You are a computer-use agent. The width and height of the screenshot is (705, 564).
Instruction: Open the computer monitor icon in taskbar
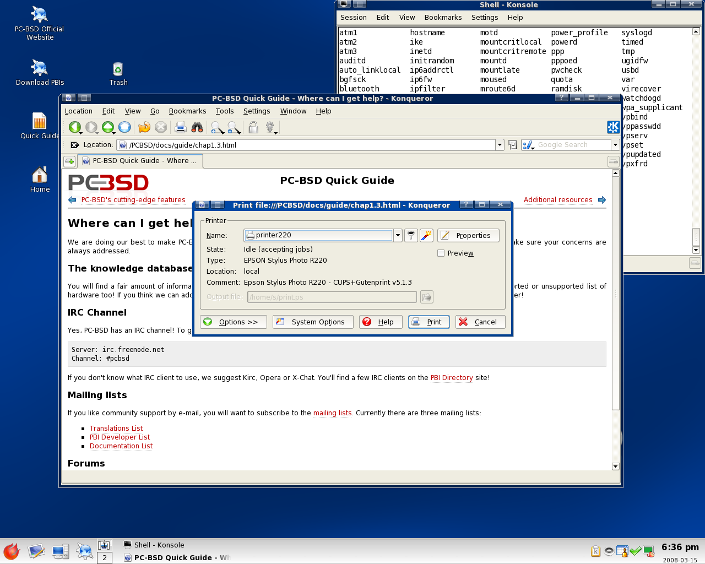click(60, 551)
